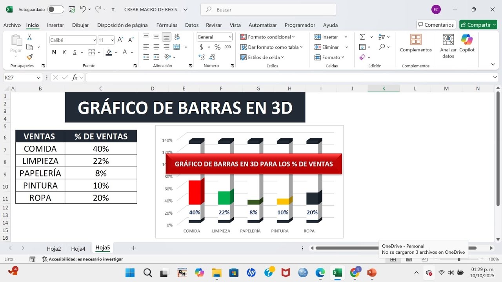
Task: Open Complementos add-ins
Action: (x=416, y=43)
